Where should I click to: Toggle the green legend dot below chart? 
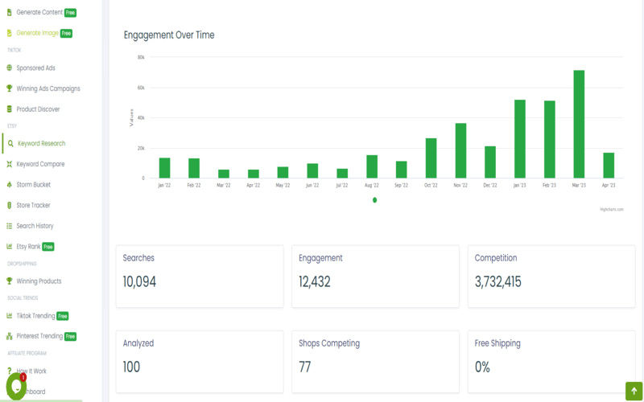(x=374, y=200)
